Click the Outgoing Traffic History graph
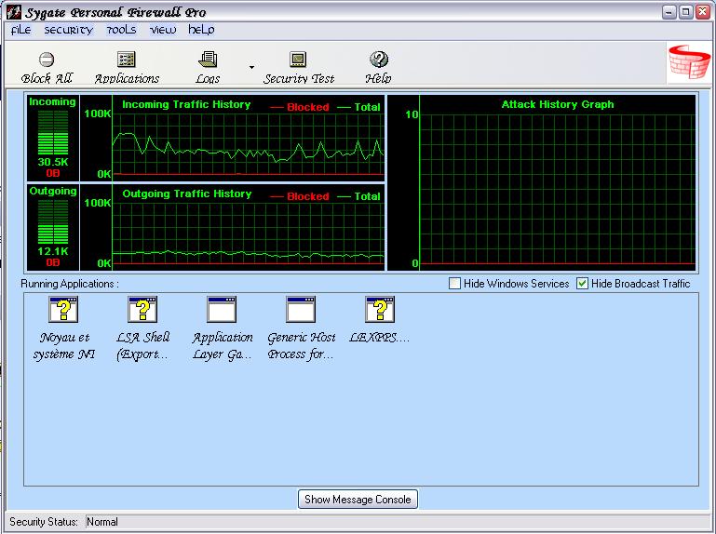The height and width of the screenshot is (534, 716). click(x=248, y=234)
